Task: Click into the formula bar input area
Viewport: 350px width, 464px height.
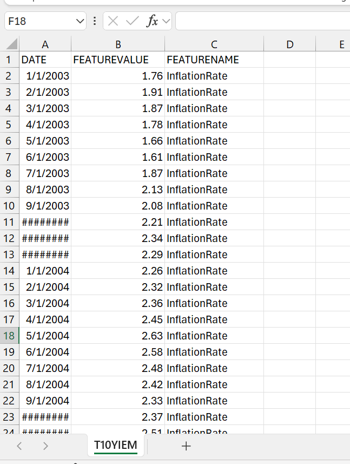Action: 262,21
